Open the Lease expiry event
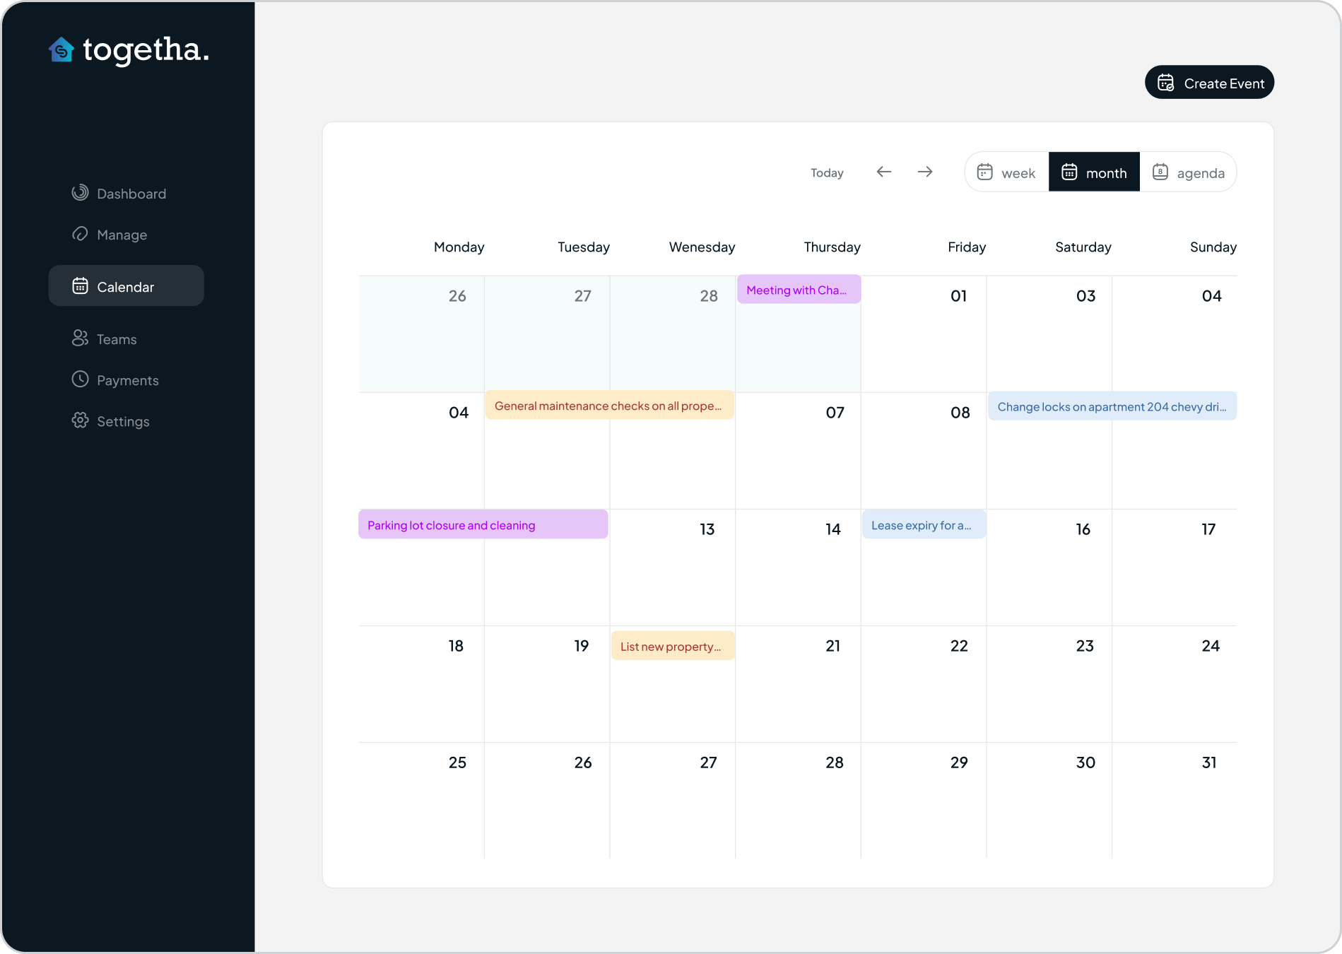The width and height of the screenshot is (1342, 954). 923,525
